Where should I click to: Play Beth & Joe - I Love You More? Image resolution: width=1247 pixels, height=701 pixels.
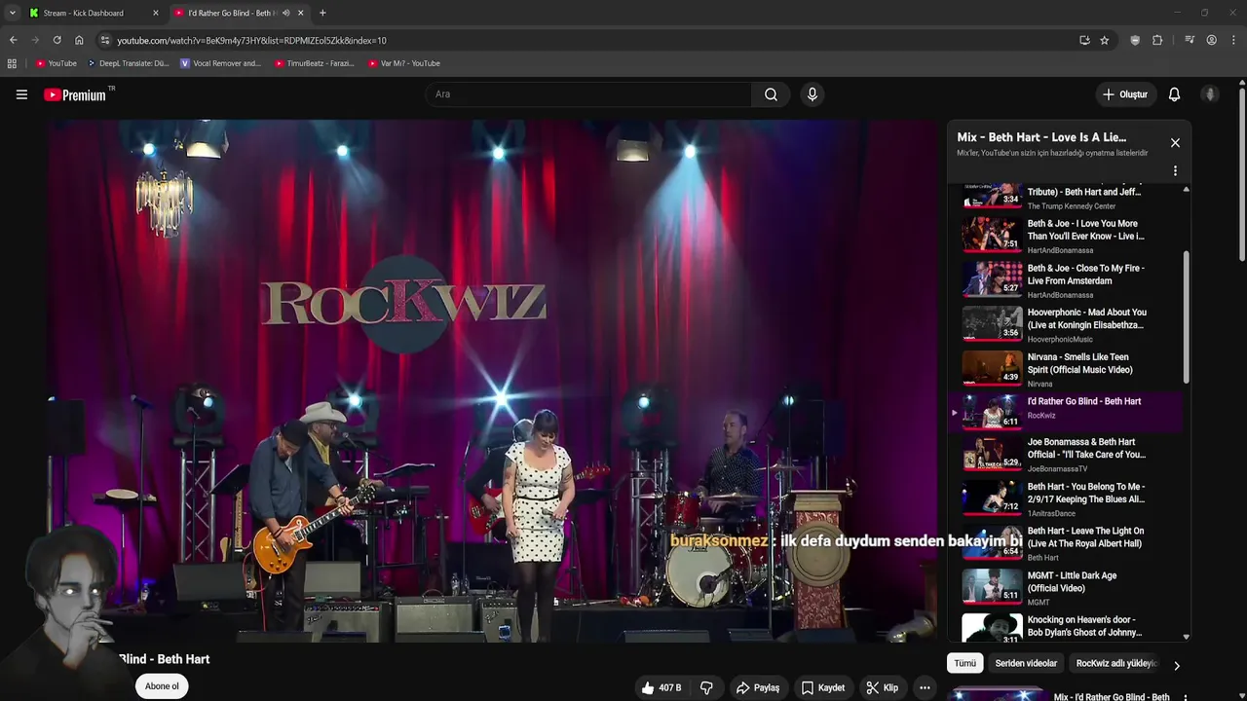pos(1065,235)
